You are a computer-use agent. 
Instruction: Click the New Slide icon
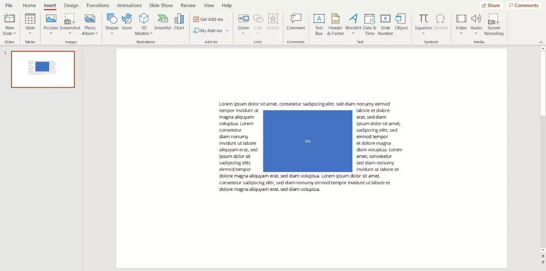(9, 19)
